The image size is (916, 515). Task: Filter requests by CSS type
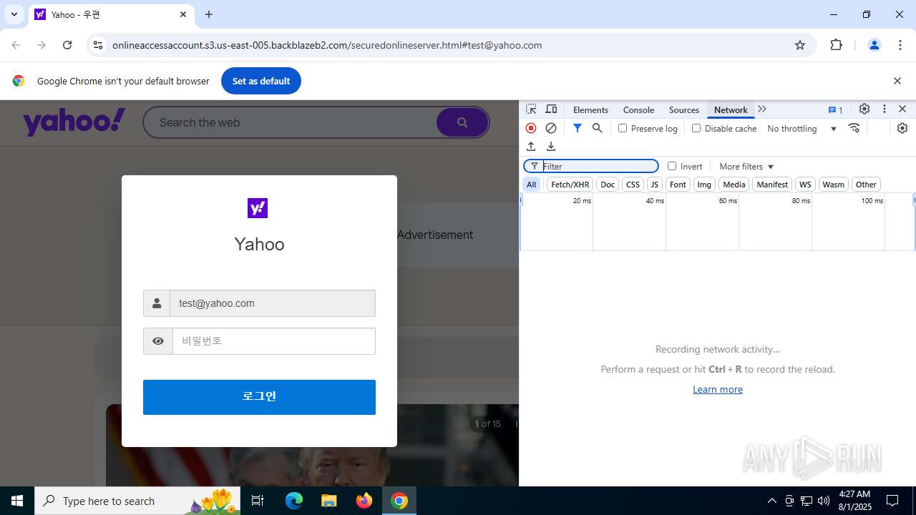[633, 185]
